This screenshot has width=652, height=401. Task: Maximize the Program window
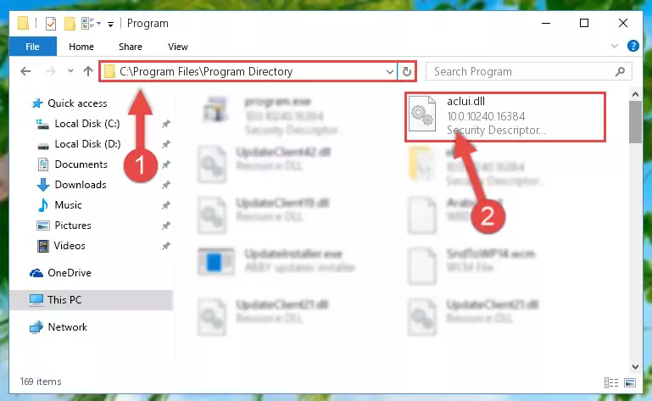584,23
